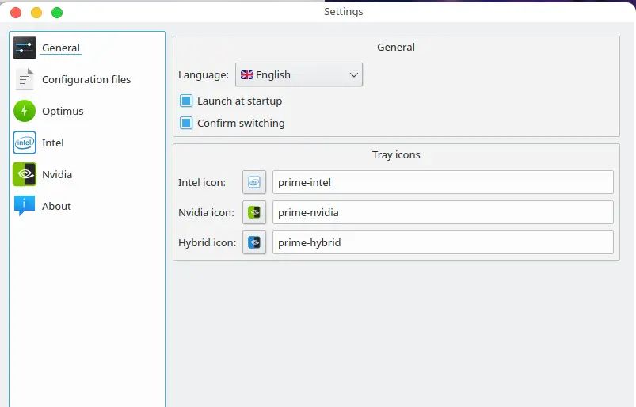Toggle Confirm switching checkbox
Screen dimensions: 636x407
point(186,123)
